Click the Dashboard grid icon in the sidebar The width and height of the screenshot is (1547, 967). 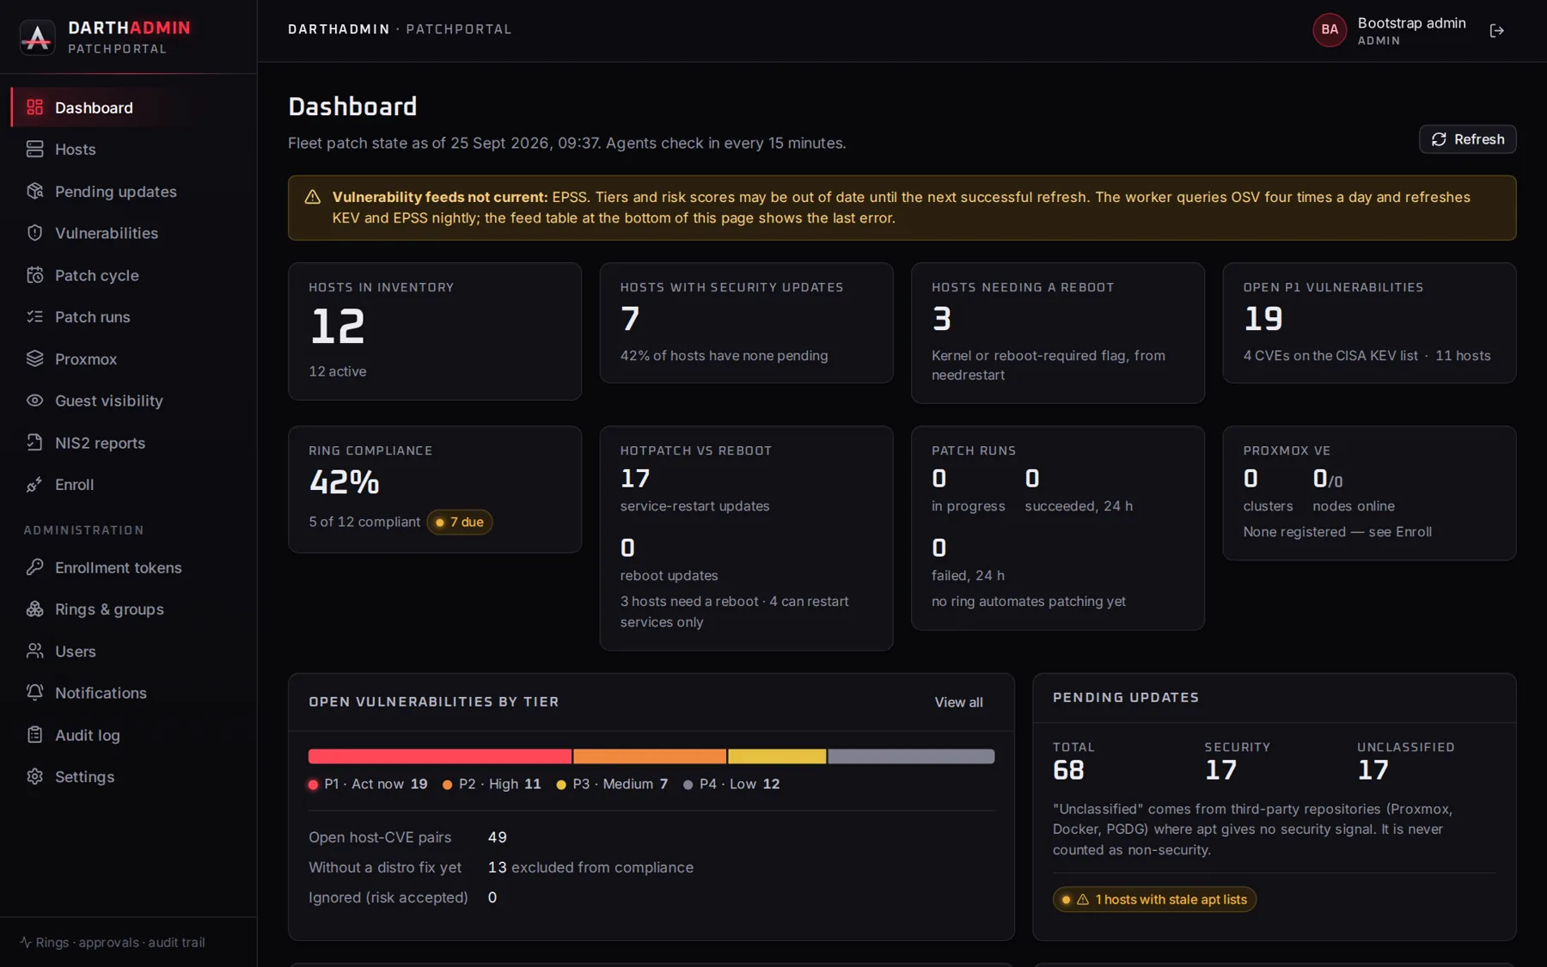click(x=34, y=107)
